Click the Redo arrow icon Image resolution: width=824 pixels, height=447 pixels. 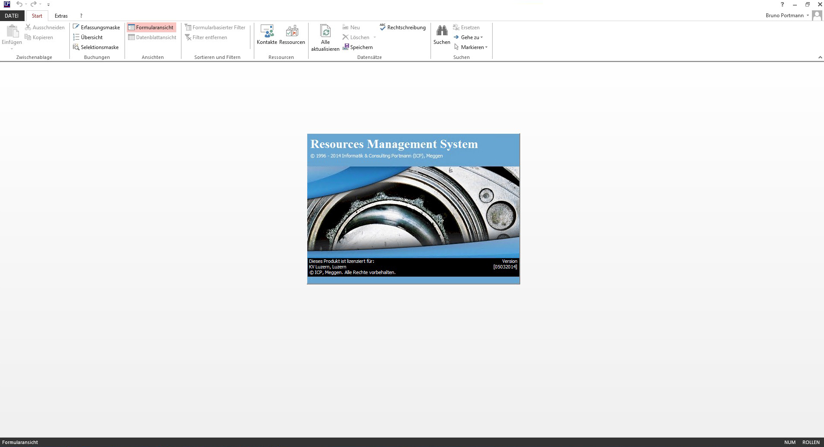pyautogui.click(x=33, y=4)
